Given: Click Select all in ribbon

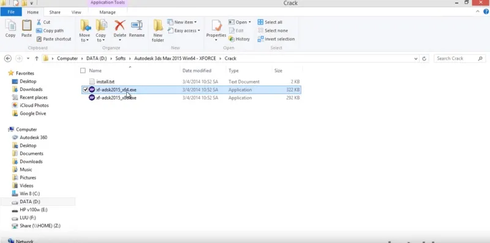Looking at the screenshot, I should (270, 22).
